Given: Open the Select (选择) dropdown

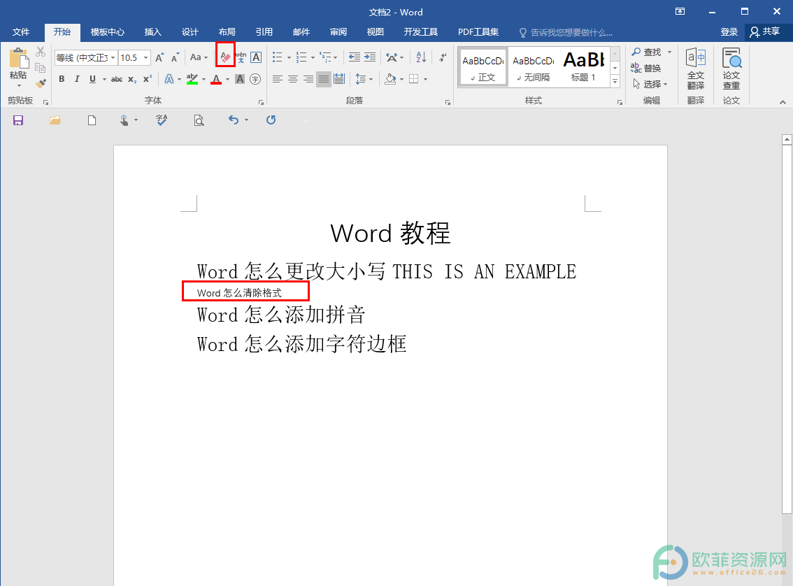Looking at the screenshot, I should (650, 84).
